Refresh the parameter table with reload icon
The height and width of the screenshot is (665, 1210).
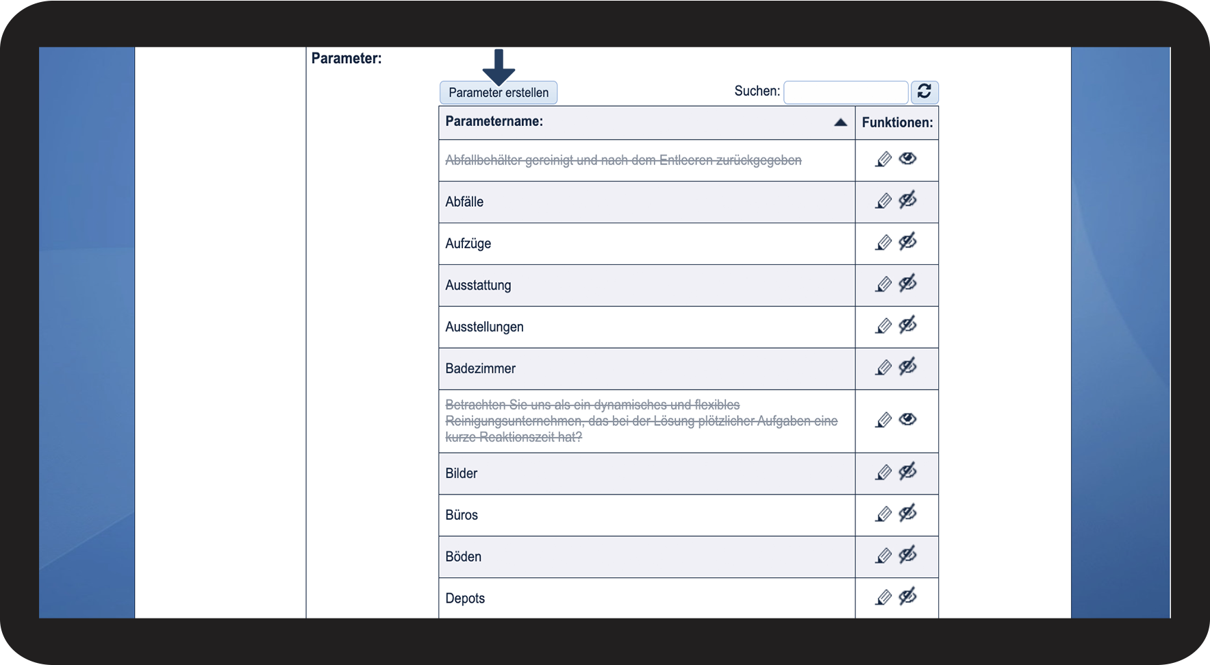coord(924,92)
